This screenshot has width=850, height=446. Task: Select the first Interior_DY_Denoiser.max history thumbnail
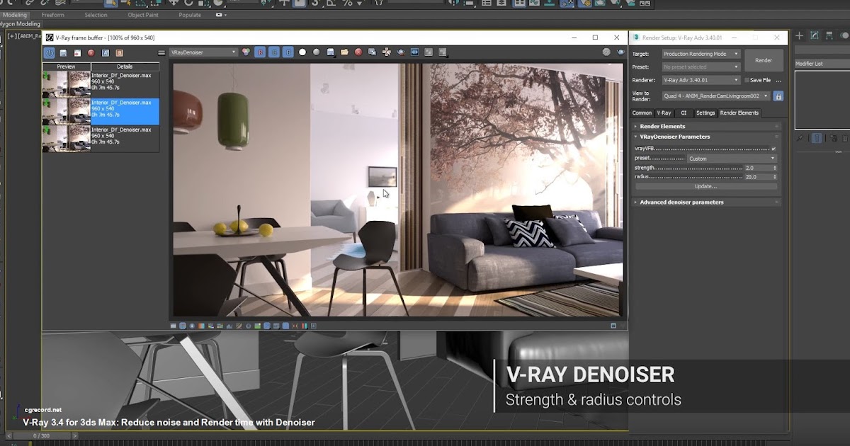click(x=66, y=84)
